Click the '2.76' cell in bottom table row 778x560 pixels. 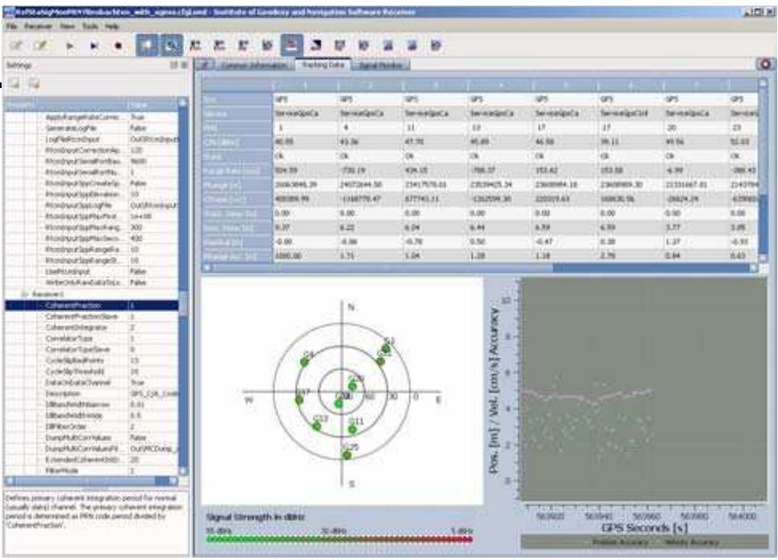tap(630, 256)
